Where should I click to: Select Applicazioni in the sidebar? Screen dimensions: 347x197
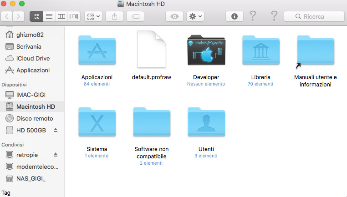[32, 71]
